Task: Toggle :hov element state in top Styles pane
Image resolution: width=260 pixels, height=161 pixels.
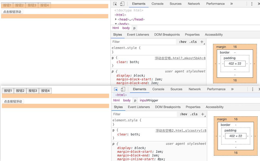Action: coord(183,42)
